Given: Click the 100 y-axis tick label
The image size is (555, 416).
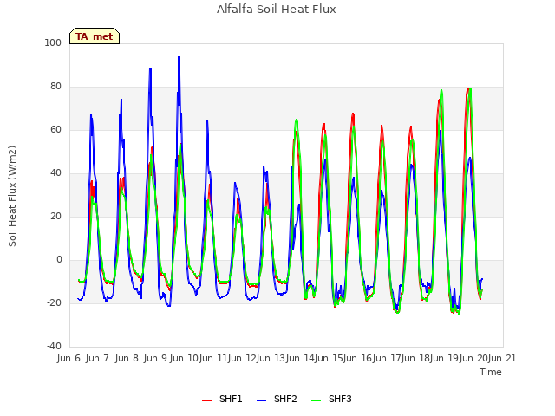Looking at the screenshot, I should pos(53,43).
